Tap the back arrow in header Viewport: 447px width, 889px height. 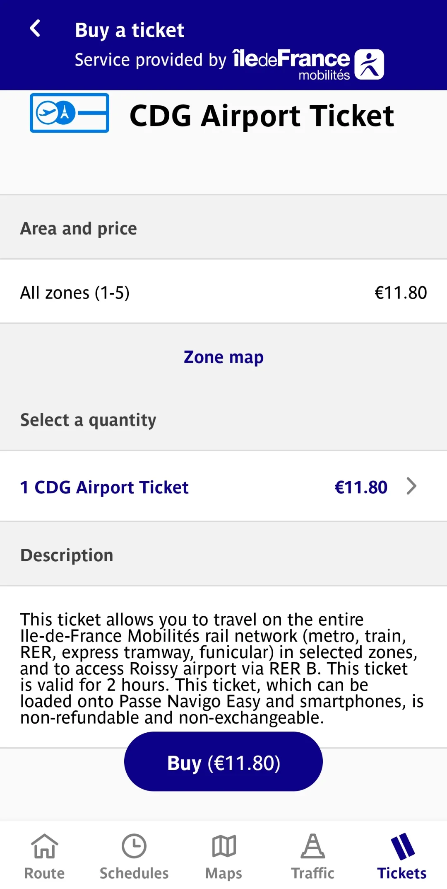tap(36, 29)
